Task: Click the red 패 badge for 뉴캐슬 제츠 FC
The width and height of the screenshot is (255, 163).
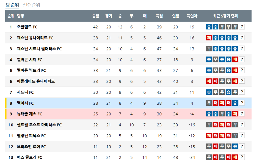Action: point(235,114)
